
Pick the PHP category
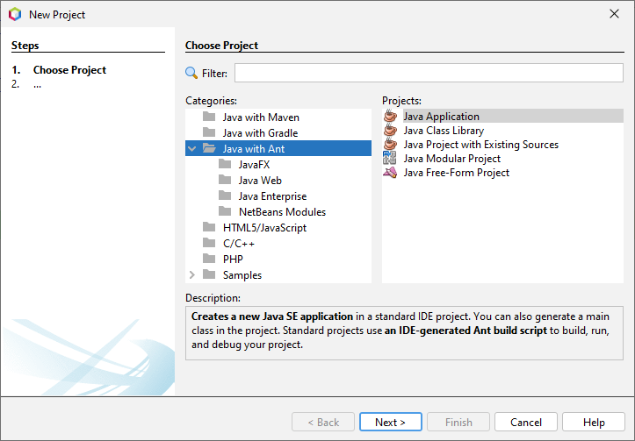tap(233, 260)
